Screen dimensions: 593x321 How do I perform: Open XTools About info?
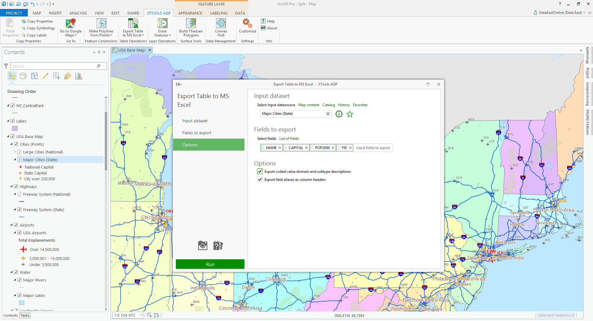[x=269, y=28]
